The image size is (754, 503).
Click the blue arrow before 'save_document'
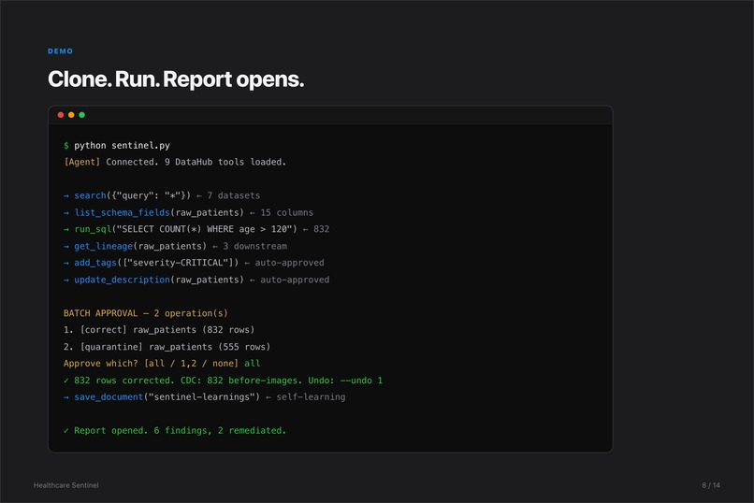click(66, 397)
